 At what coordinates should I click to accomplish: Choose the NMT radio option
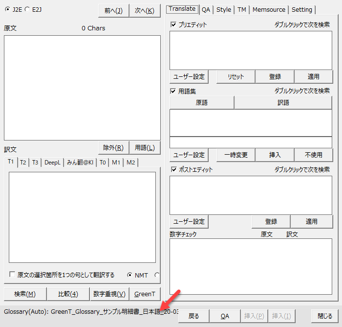click(x=129, y=275)
